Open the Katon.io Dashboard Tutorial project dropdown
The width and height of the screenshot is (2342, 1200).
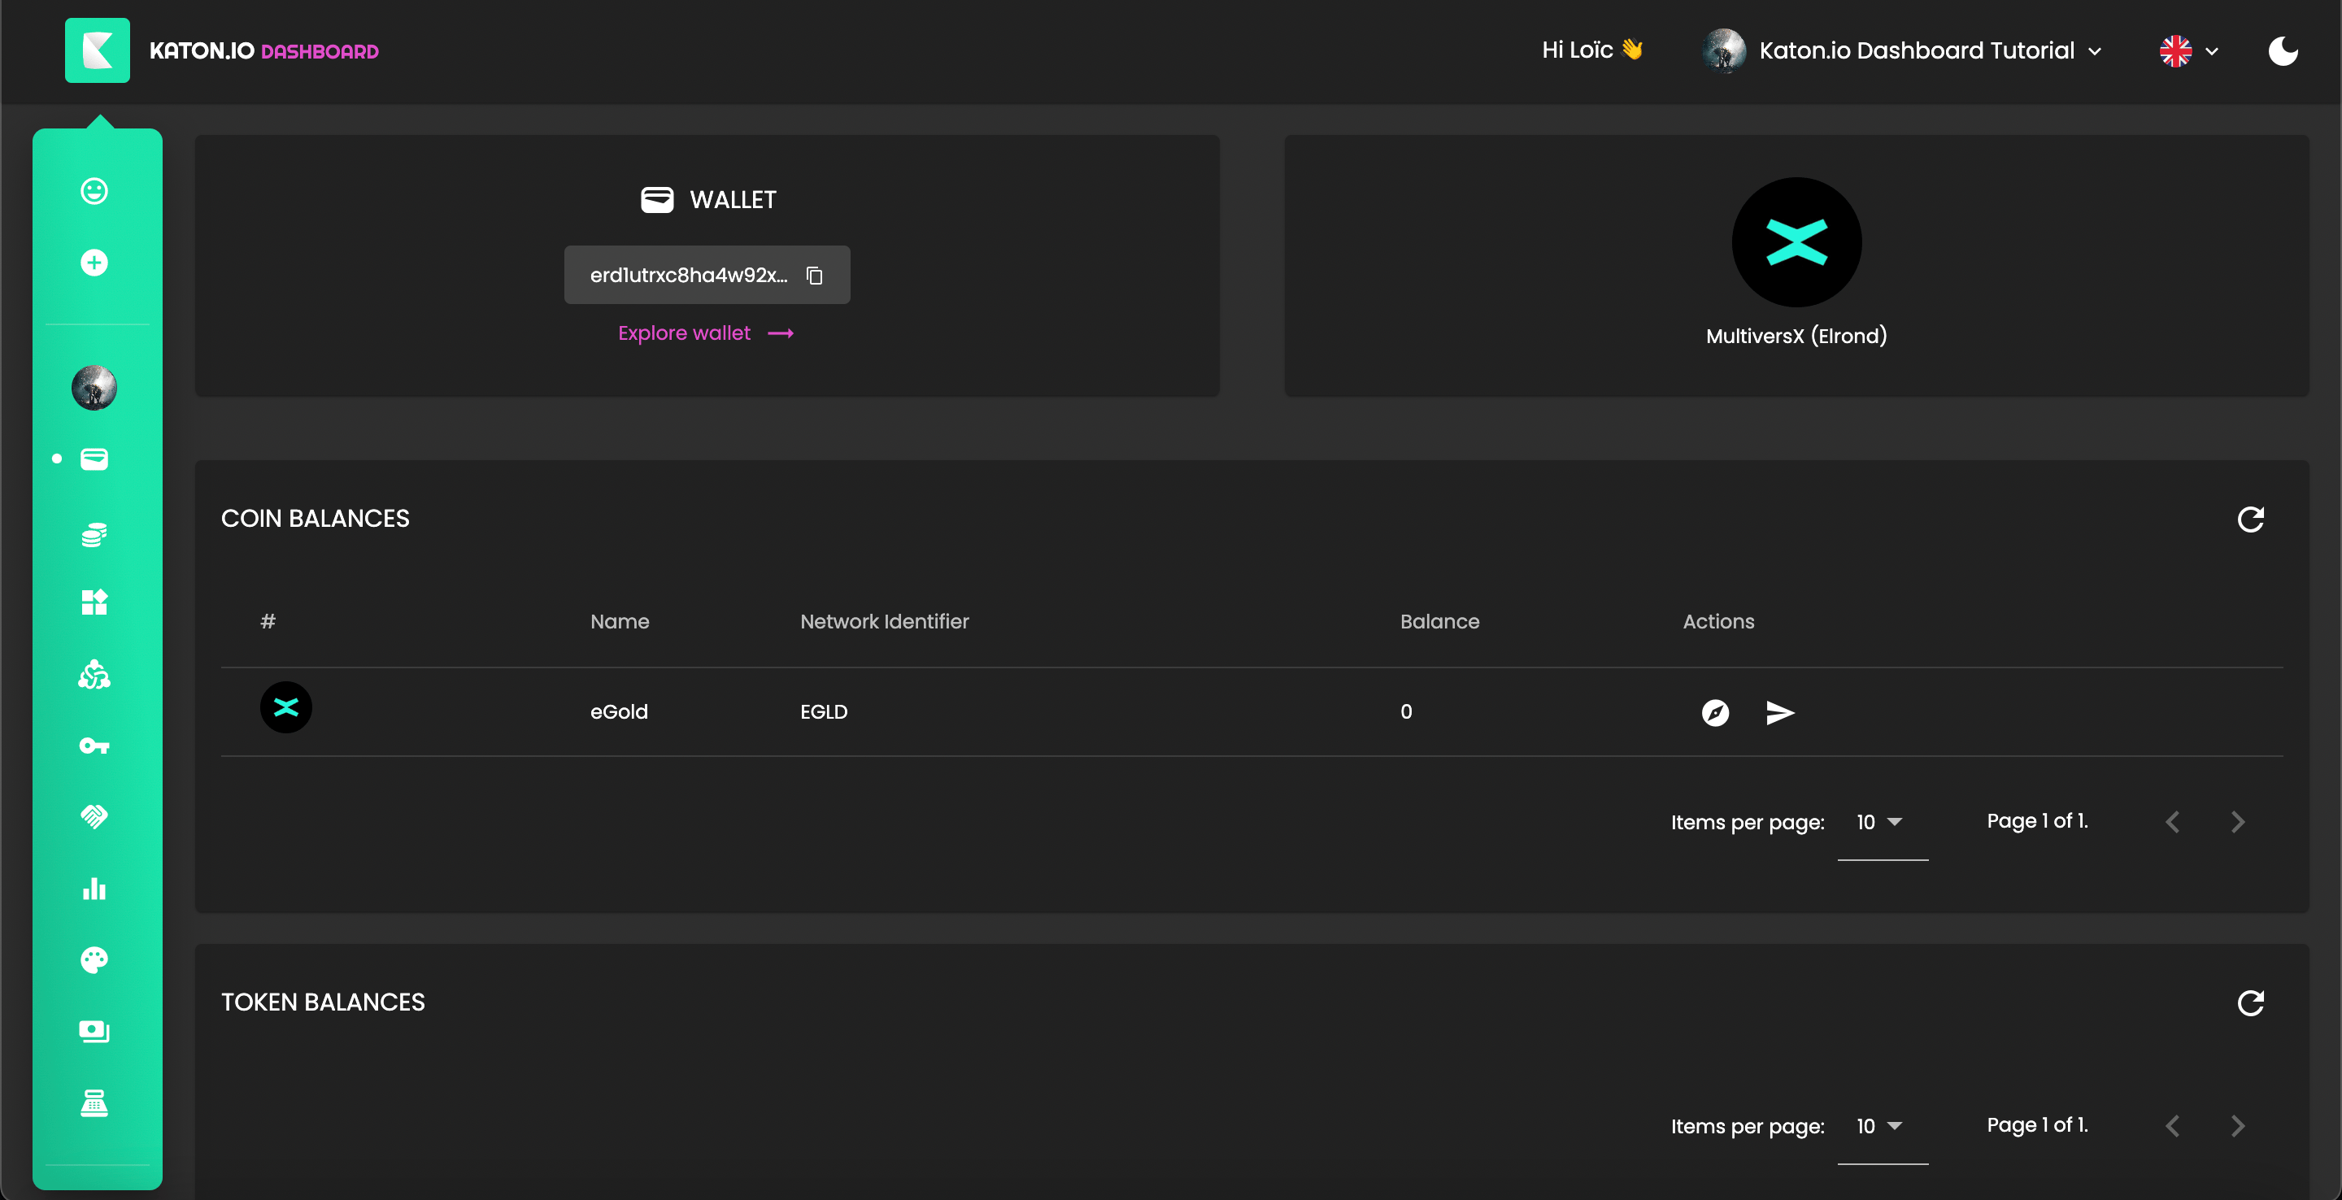(x=1902, y=51)
